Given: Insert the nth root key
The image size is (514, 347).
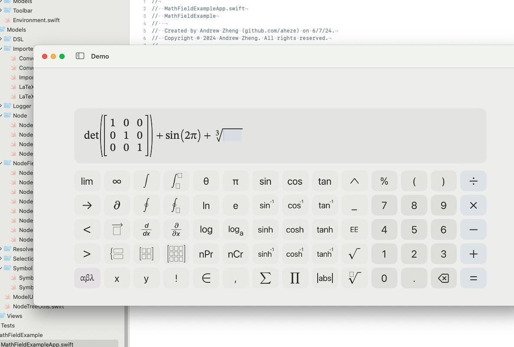Looking at the screenshot, I should click(x=355, y=278).
